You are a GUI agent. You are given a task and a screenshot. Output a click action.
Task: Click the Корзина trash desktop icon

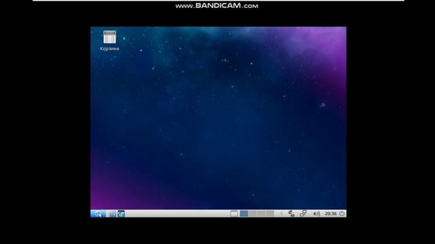[x=109, y=41]
